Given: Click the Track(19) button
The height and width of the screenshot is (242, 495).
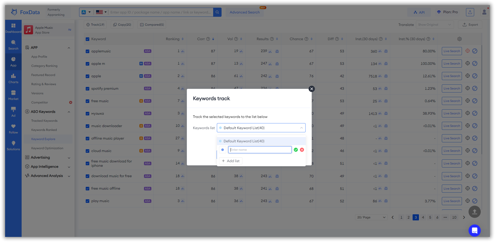Looking at the screenshot, I should click(x=95, y=25).
